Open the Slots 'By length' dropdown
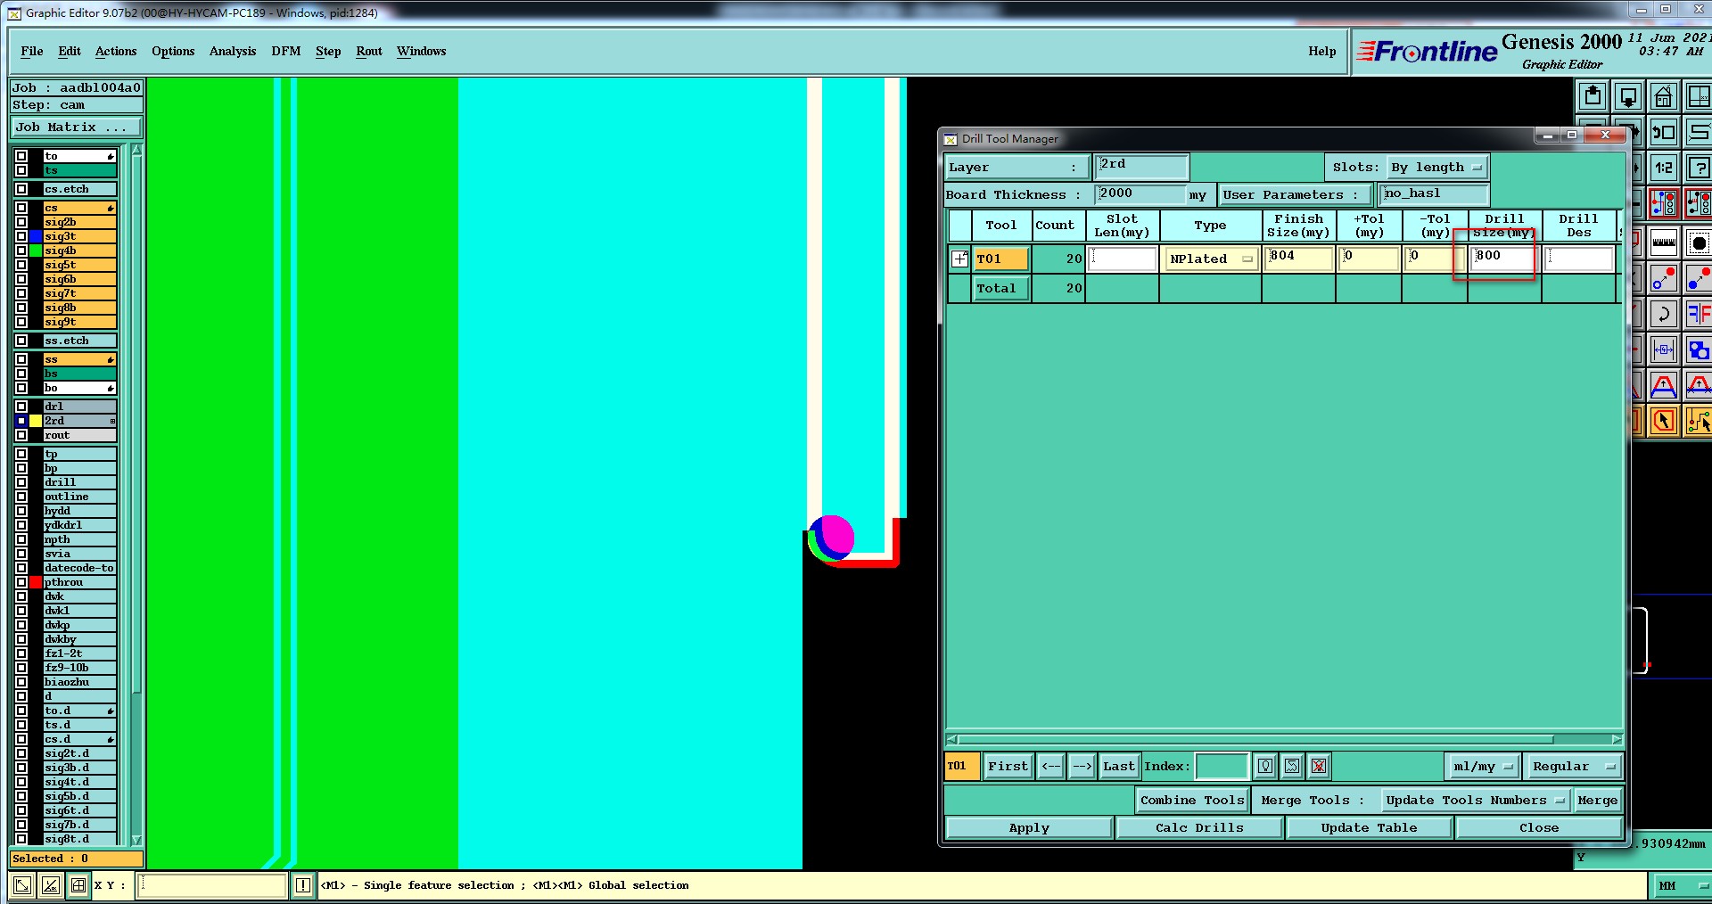This screenshot has width=1712, height=904. tap(1437, 168)
